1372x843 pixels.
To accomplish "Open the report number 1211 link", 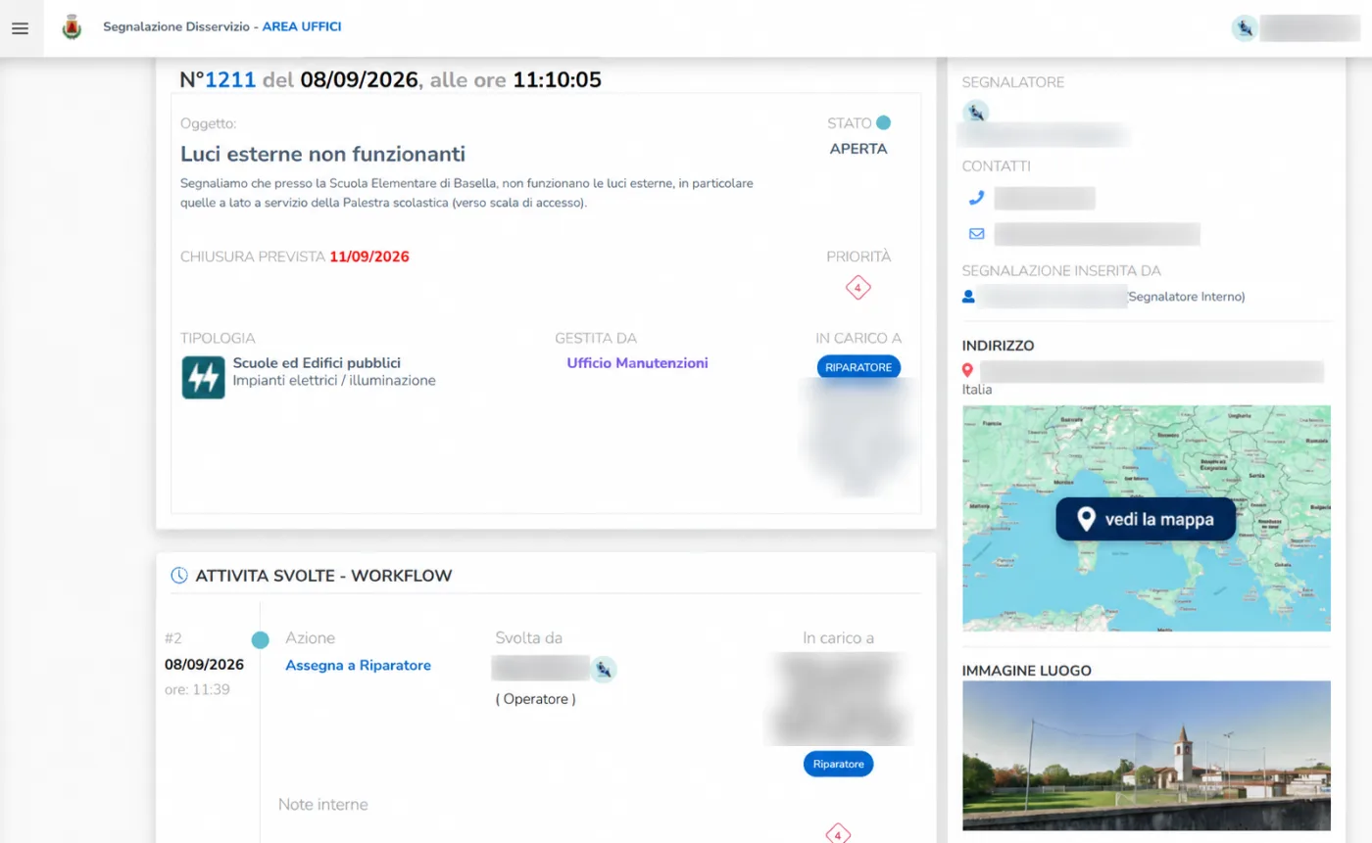I will pyautogui.click(x=230, y=79).
